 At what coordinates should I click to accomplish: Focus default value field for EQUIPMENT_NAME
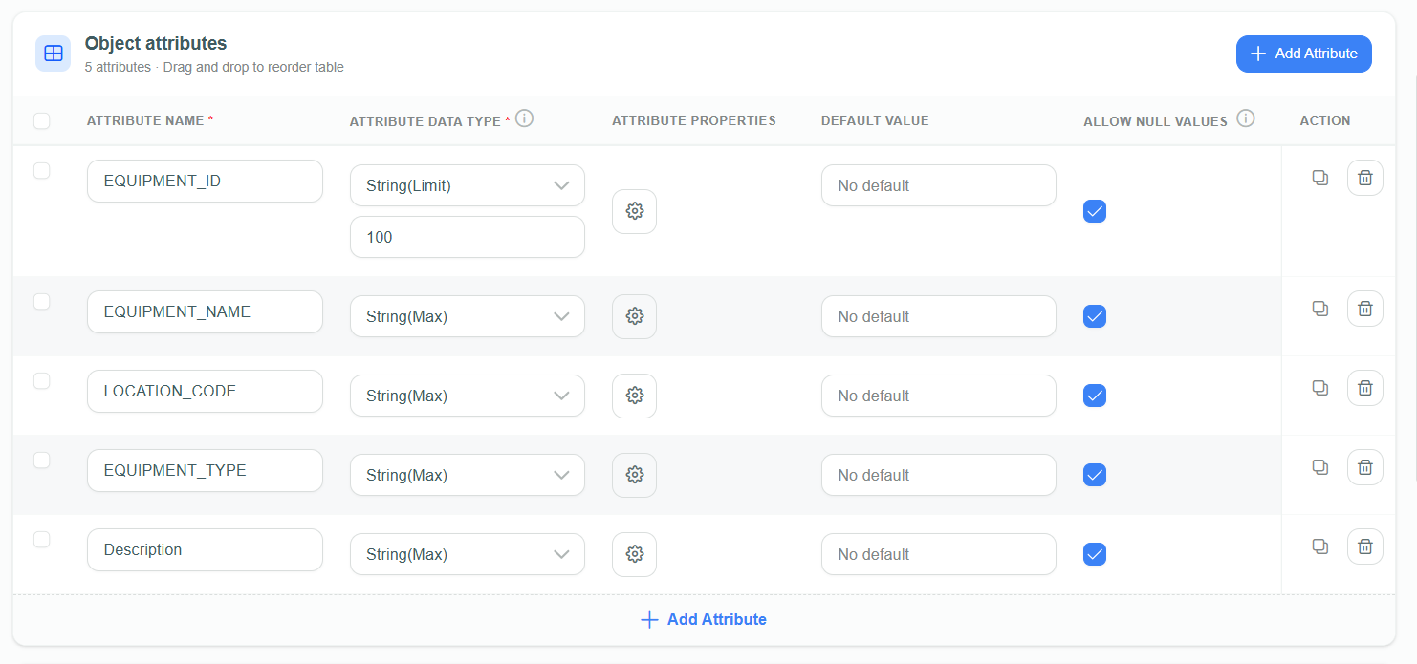click(939, 316)
